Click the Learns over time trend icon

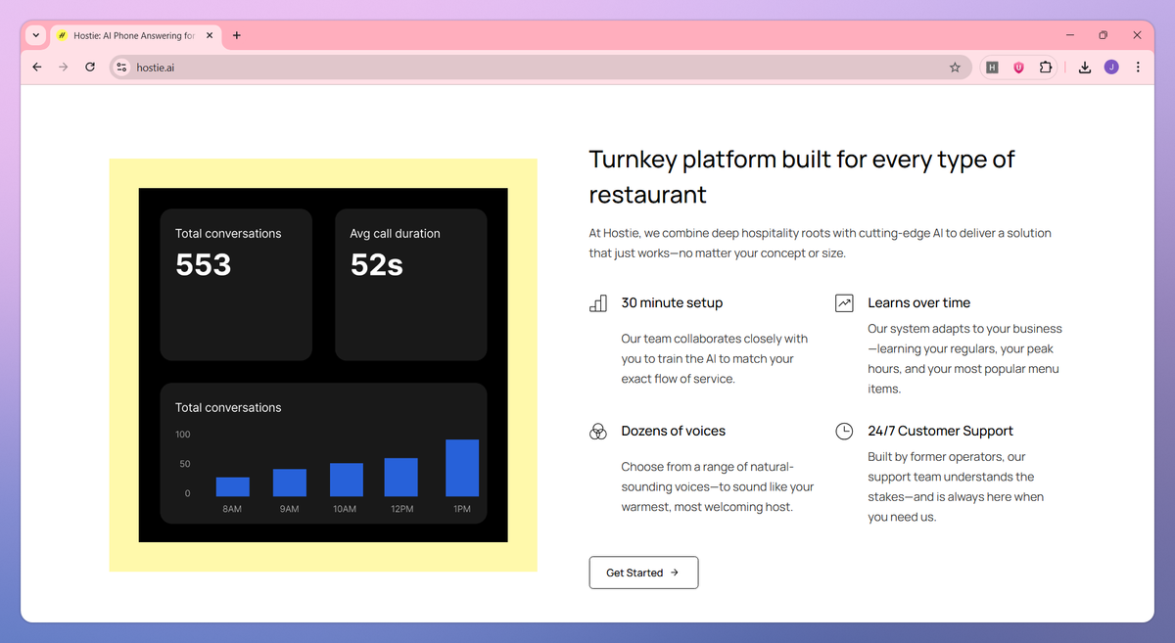click(x=844, y=303)
